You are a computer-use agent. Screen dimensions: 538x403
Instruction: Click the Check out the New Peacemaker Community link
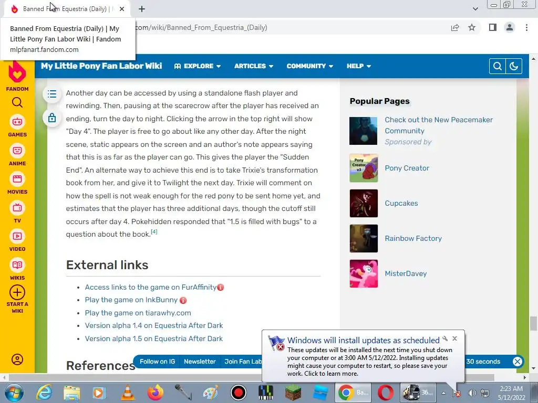pyautogui.click(x=439, y=125)
